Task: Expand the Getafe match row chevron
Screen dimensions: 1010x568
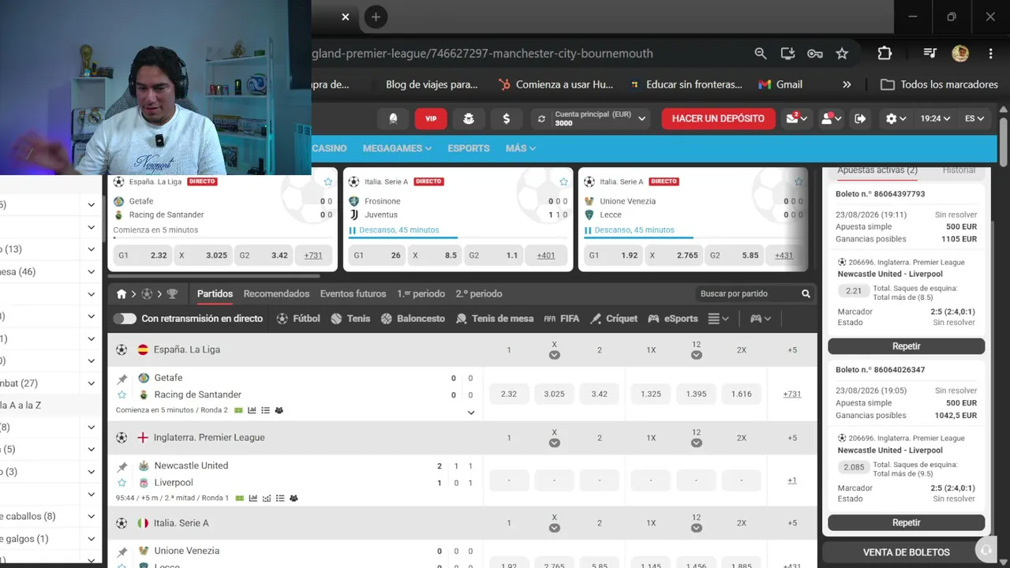Action: [471, 413]
